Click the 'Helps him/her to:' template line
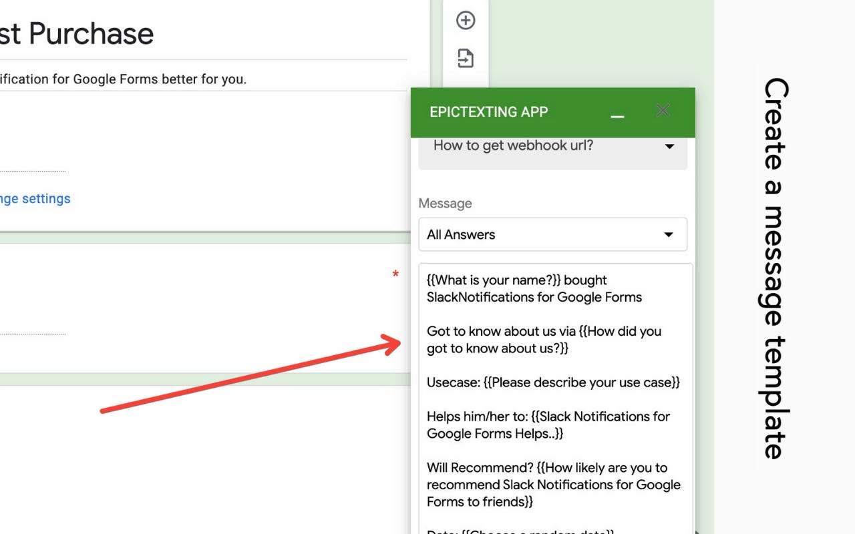 pyautogui.click(x=548, y=425)
